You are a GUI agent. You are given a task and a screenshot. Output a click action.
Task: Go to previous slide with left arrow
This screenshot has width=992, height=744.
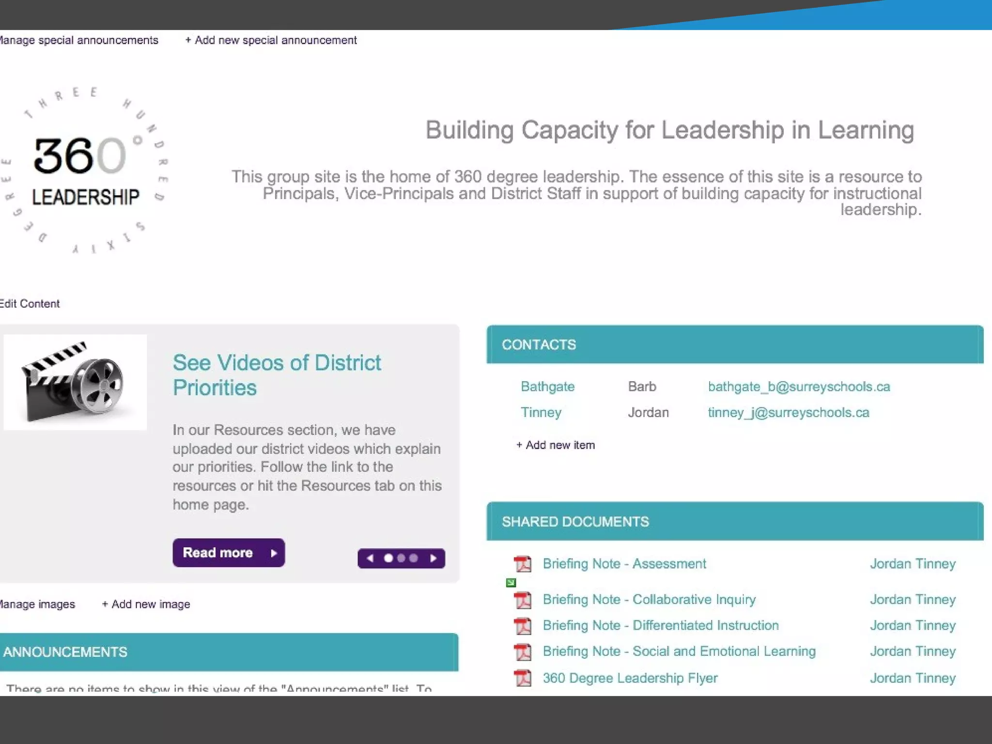point(371,558)
